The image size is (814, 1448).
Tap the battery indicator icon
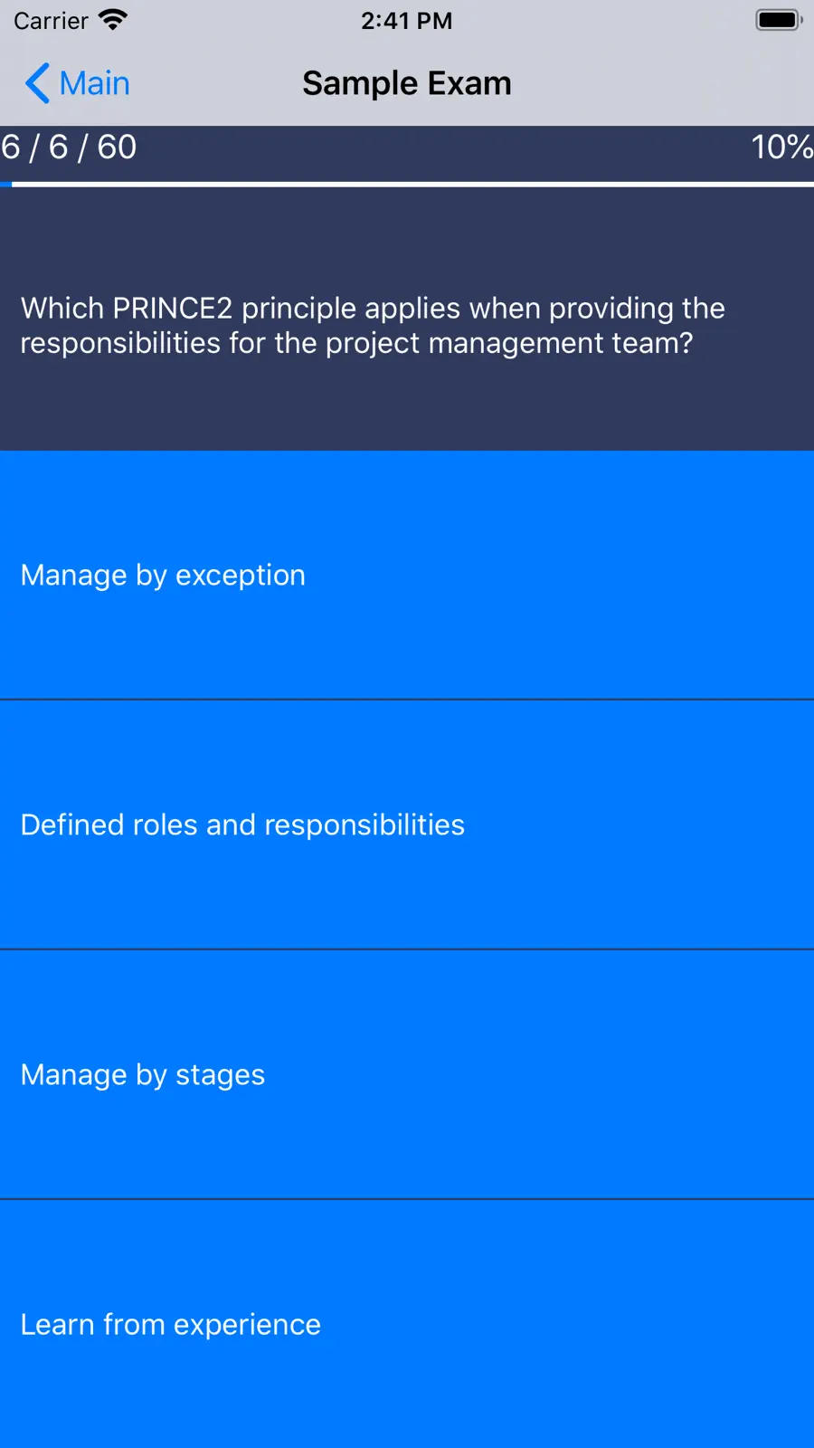(x=779, y=20)
